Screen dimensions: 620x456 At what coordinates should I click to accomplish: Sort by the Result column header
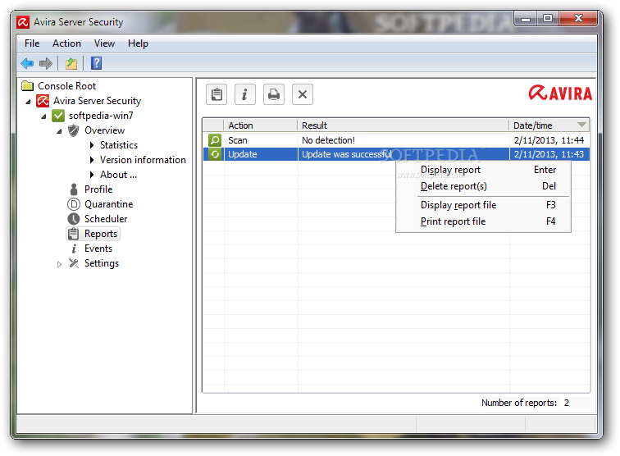click(x=403, y=125)
